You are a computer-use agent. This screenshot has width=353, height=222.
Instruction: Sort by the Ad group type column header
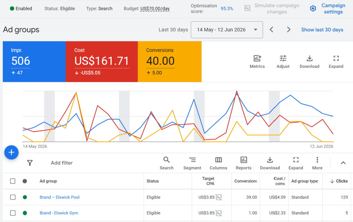tap(305, 181)
